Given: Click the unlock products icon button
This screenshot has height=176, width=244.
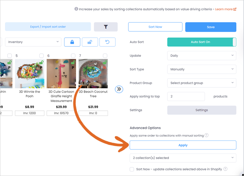Looking at the screenshot, I should [90, 42].
